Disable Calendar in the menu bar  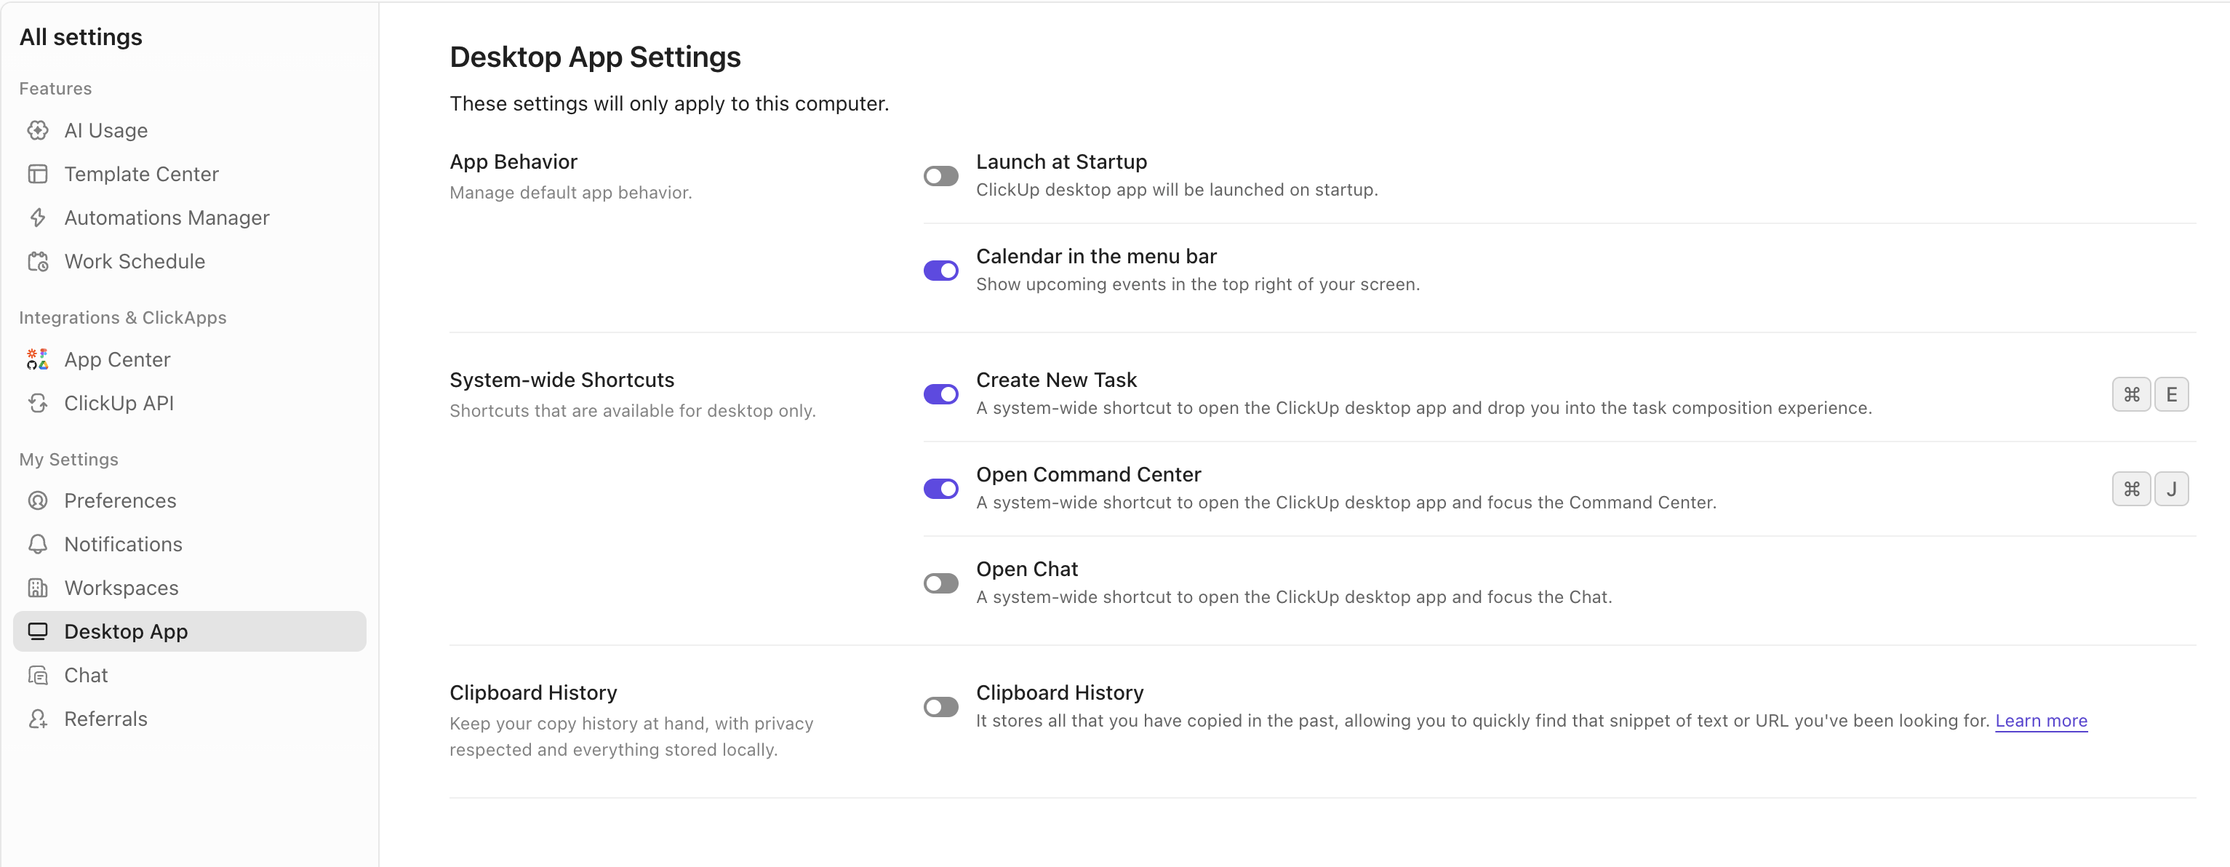pos(940,271)
